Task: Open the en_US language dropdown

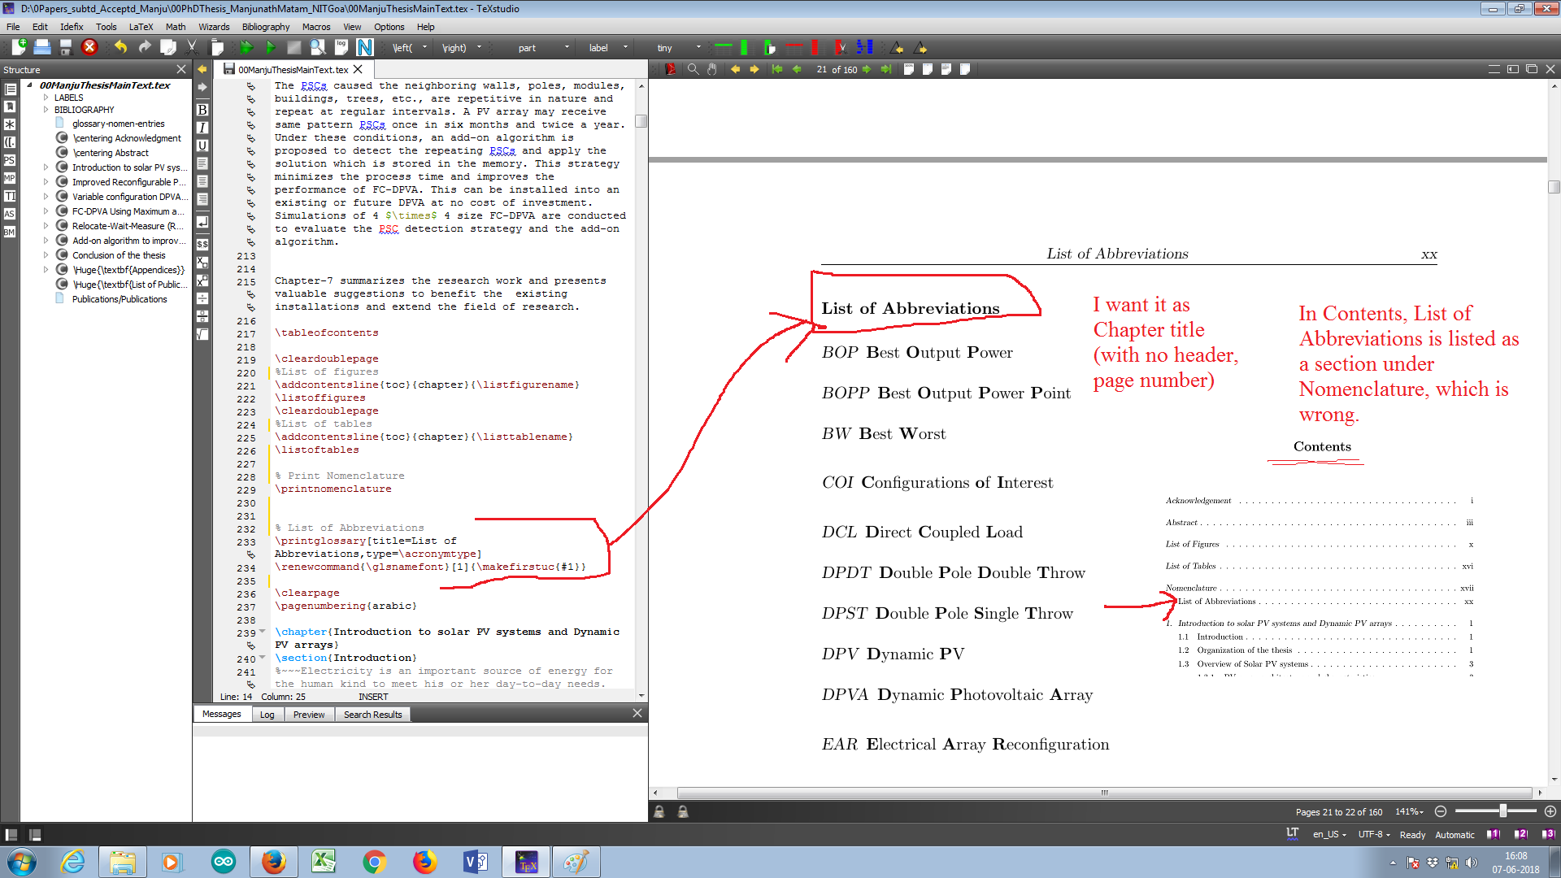Action: (1329, 834)
